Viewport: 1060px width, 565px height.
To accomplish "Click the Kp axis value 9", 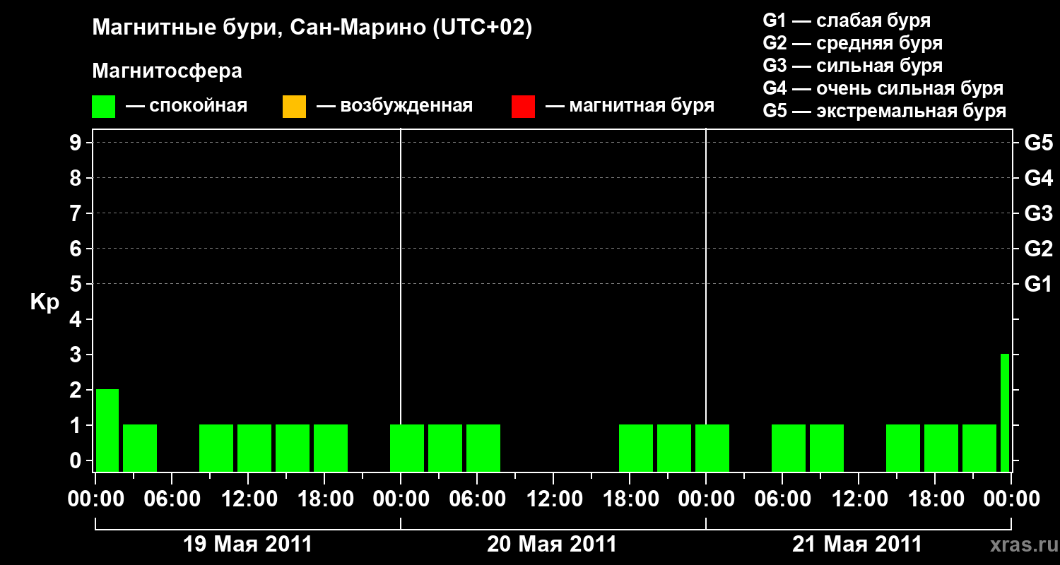I will click(x=77, y=143).
